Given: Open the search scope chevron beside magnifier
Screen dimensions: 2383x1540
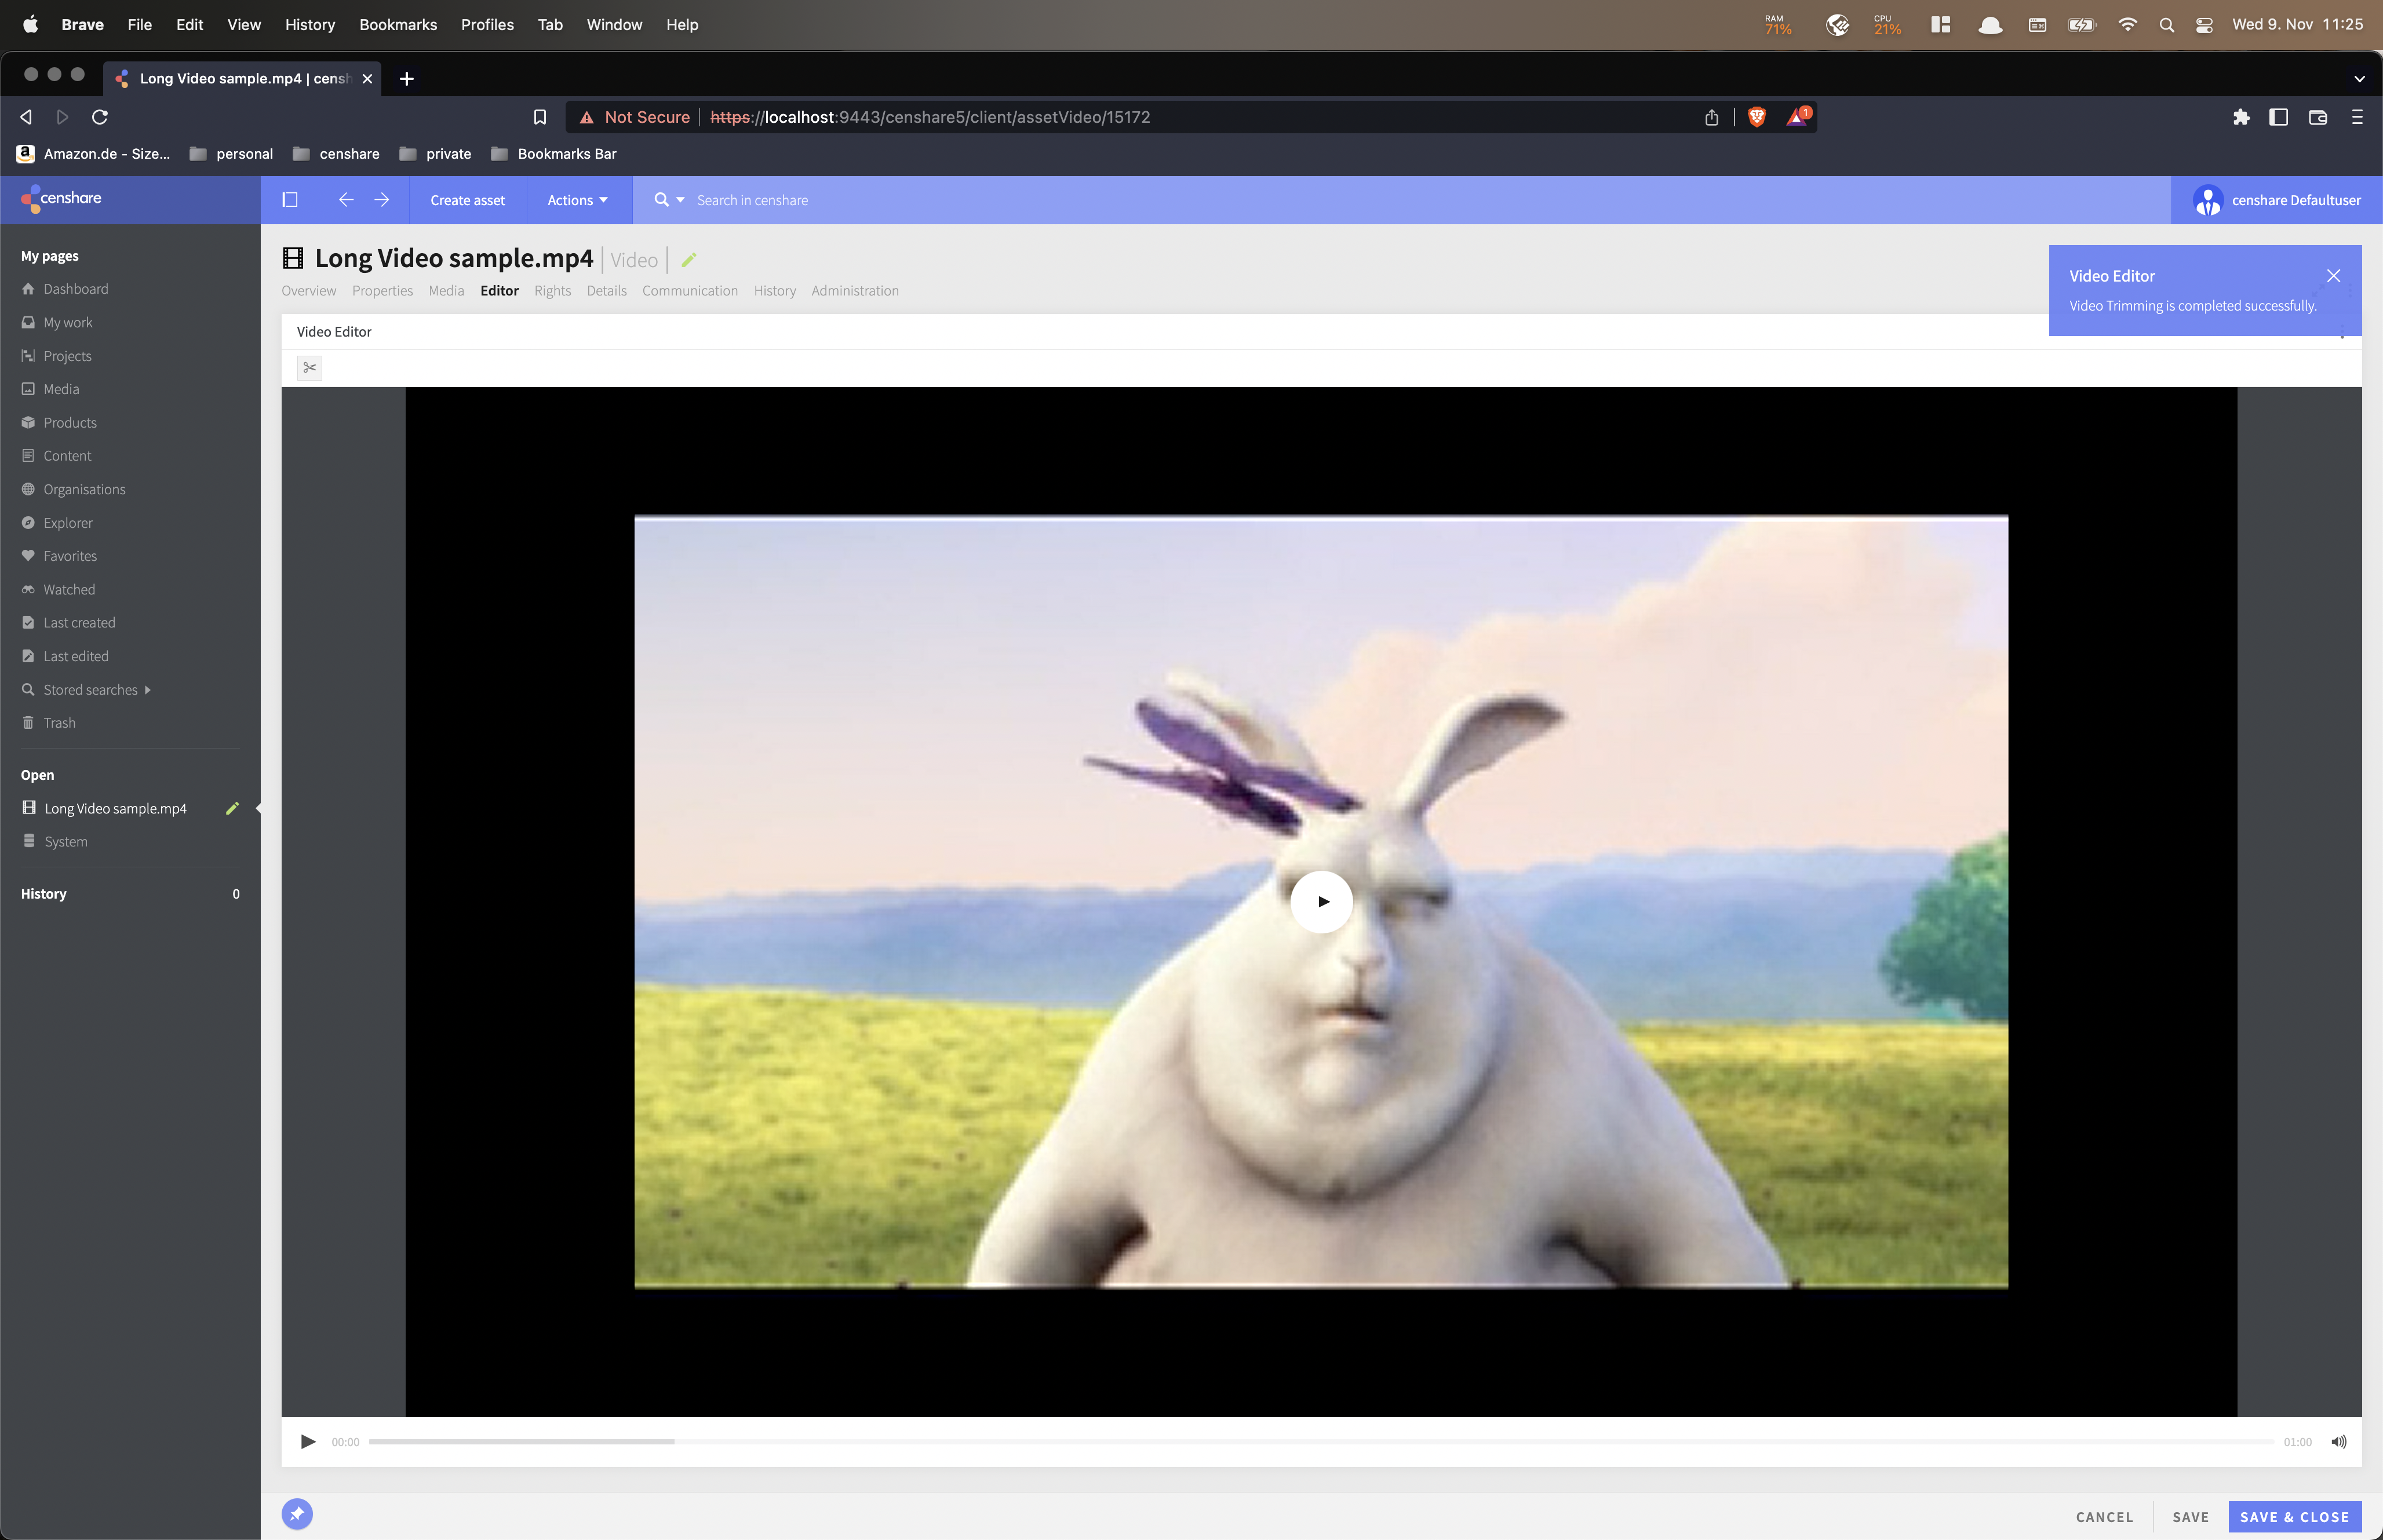Looking at the screenshot, I should point(679,200).
